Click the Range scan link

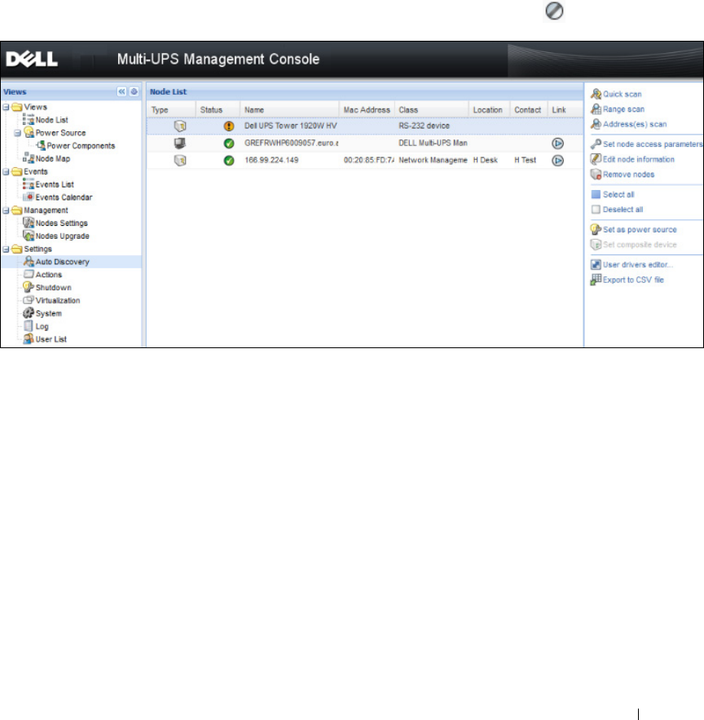click(623, 109)
